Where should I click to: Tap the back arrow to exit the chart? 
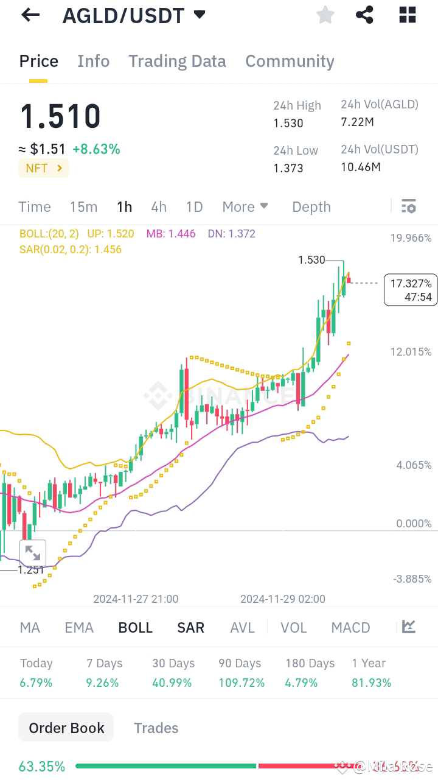tap(30, 15)
